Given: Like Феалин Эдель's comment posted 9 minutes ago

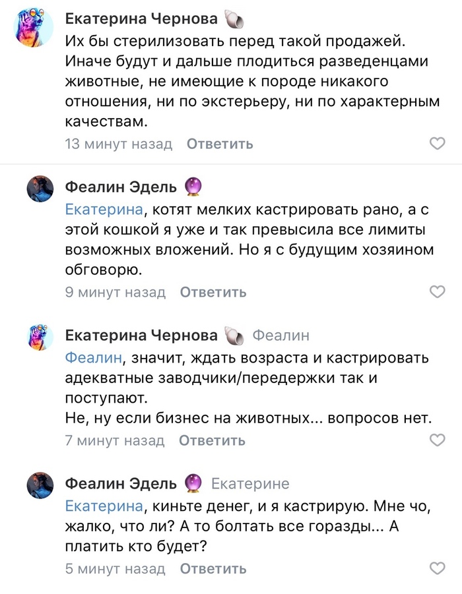Looking at the screenshot, I should click(437, 292).
